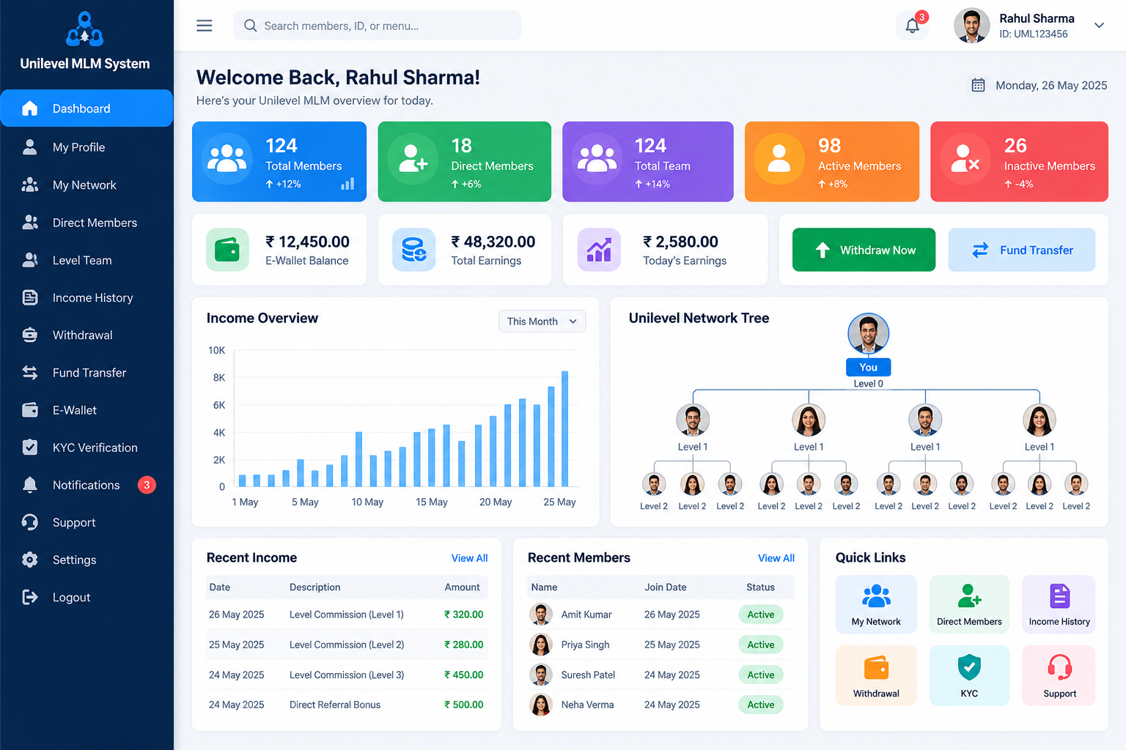This screenshot has height=750, width=1126.
Task: Click the Total Earnings coins icon
Action: (x=413, y=250)
